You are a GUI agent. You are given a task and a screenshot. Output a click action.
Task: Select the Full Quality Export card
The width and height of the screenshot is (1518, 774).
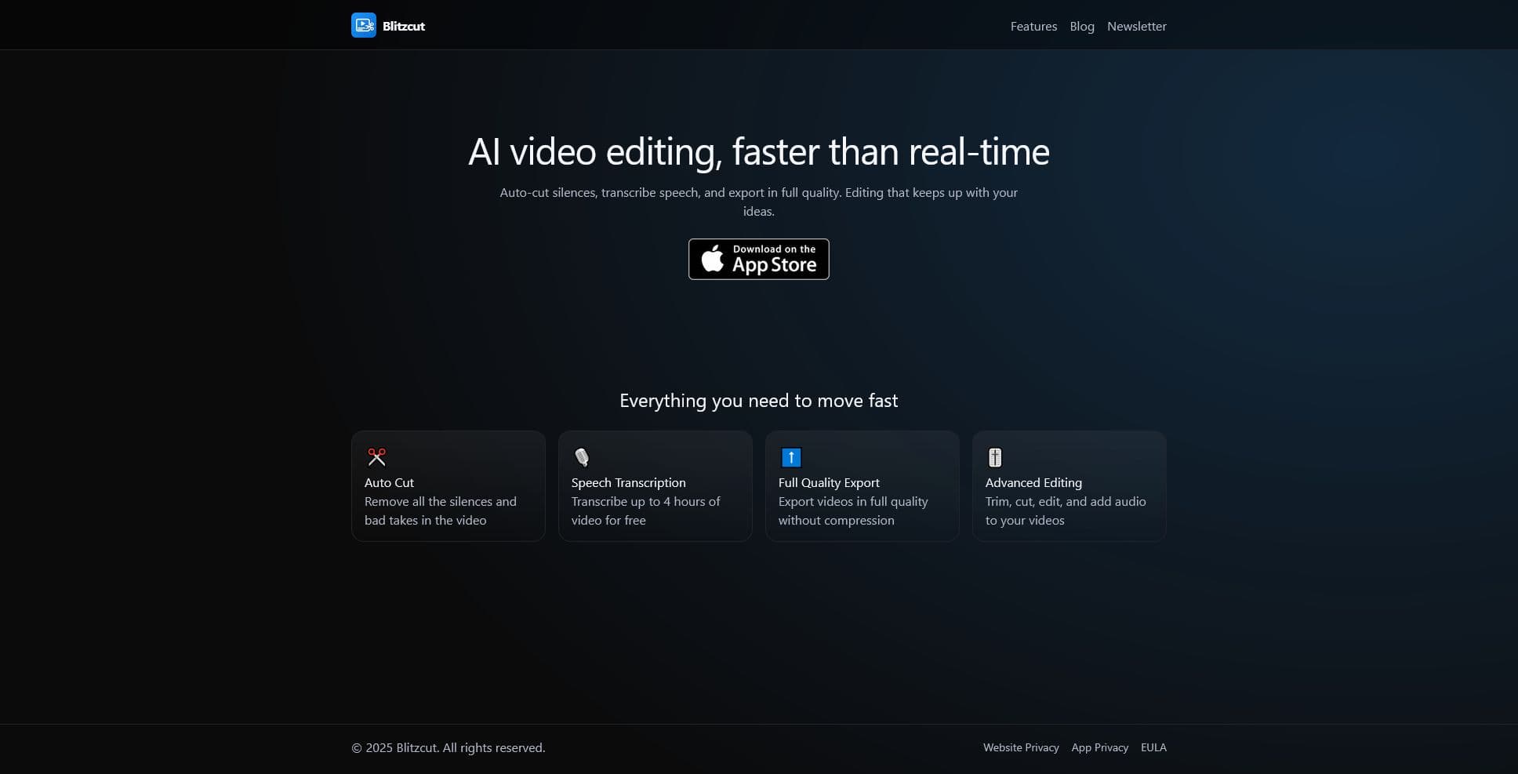[x=862, y=486]
